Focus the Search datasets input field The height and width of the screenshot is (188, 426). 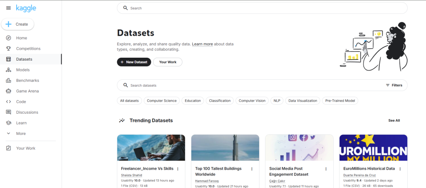tap(250, 85)
